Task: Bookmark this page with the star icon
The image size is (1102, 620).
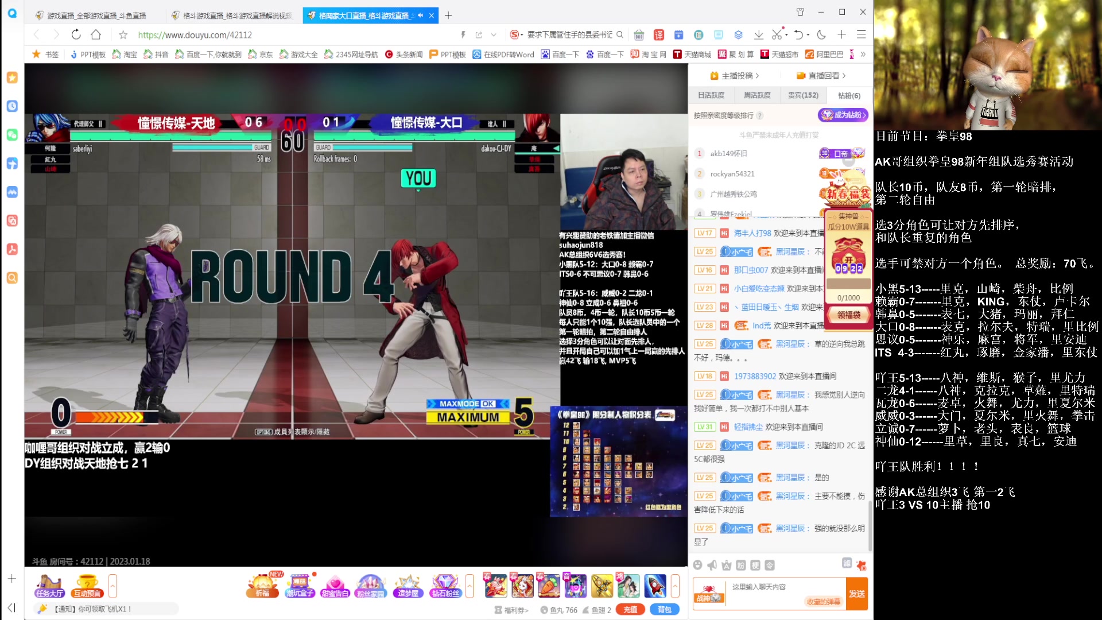Action: pos(123,35)
